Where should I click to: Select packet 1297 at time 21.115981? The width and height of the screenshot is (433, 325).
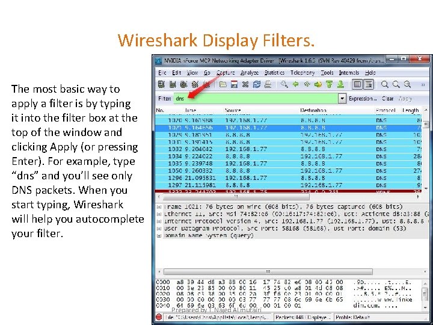[x=288, y=185]
